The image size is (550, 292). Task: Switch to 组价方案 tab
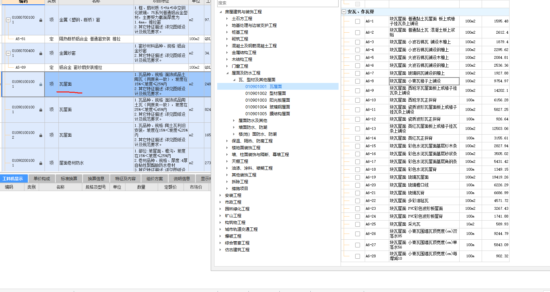coord(155,178)
